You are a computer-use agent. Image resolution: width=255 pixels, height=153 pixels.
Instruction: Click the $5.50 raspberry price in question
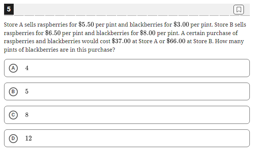tap(86, 25)
